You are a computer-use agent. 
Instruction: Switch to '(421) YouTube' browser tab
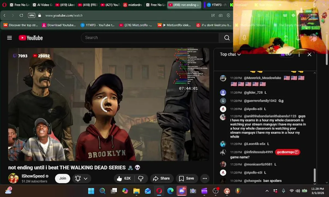[110, 5]
